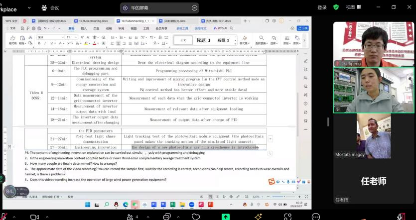416x220 pixels.
Task: Open the 120% zoom level dropdown
Action: click(256, 197)
